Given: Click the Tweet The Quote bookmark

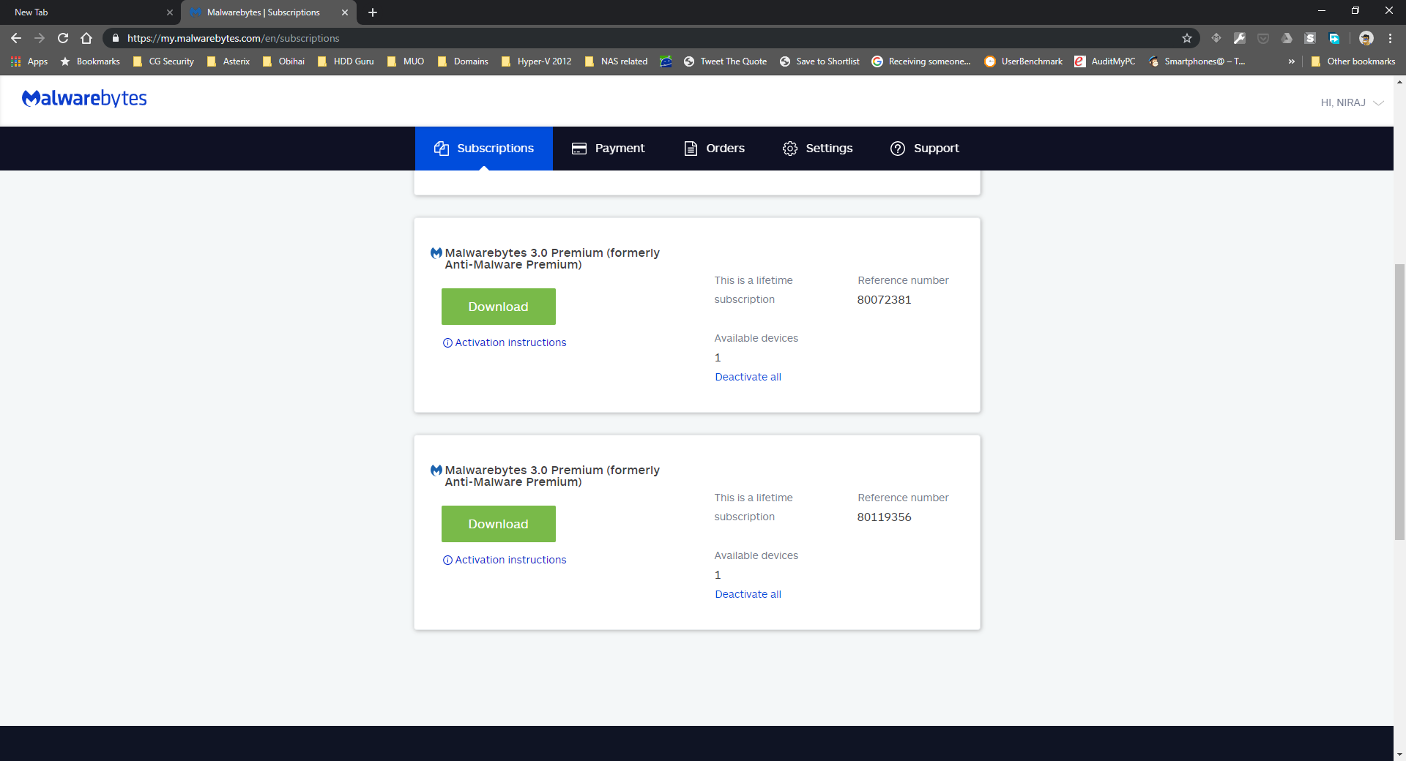Looking at the screenshot, I should click(725, 61).
